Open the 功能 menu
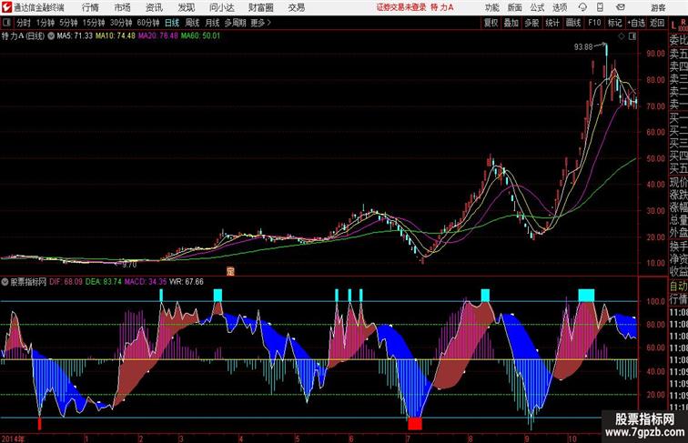Image resolution: width=688 pixels, height=443 pixels. tap(492, 7)
